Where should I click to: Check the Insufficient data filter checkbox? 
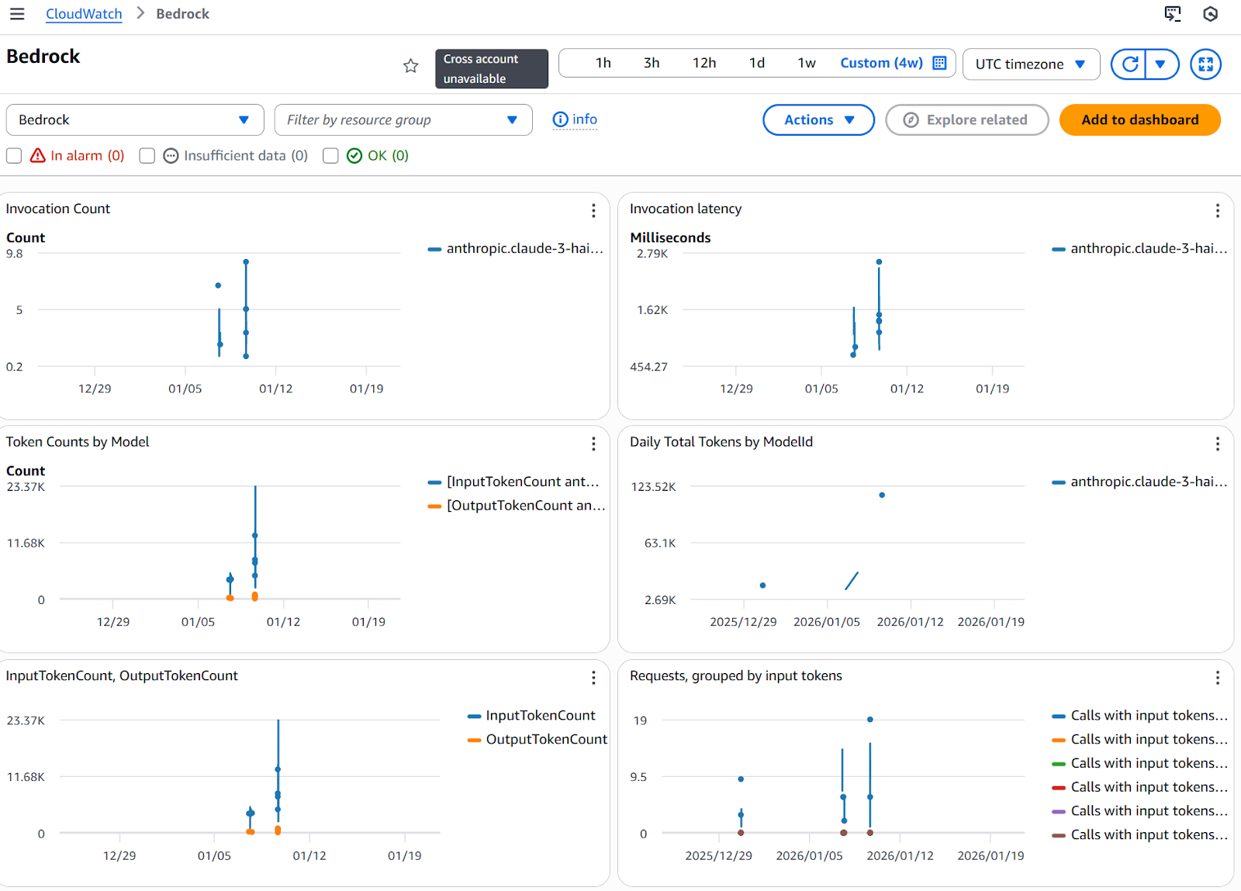(x=147, y=155)
